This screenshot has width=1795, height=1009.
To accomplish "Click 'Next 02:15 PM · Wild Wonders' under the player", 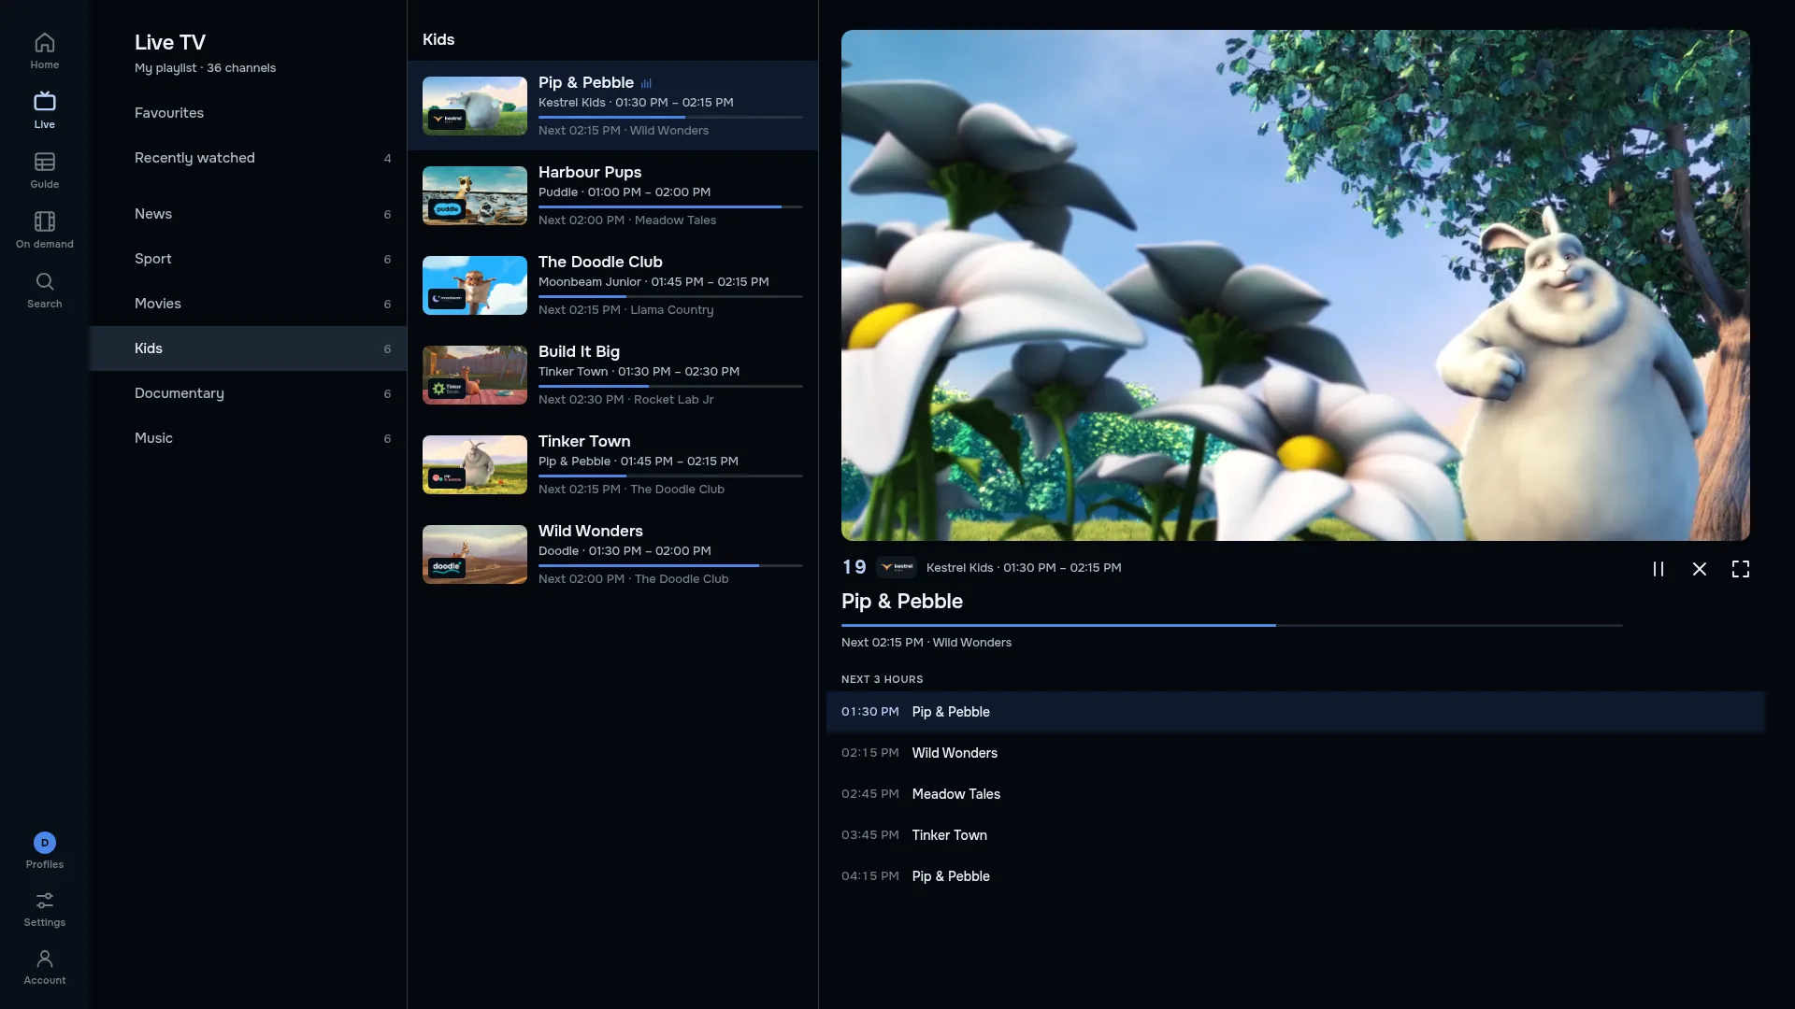I will (x=926, y=643).
